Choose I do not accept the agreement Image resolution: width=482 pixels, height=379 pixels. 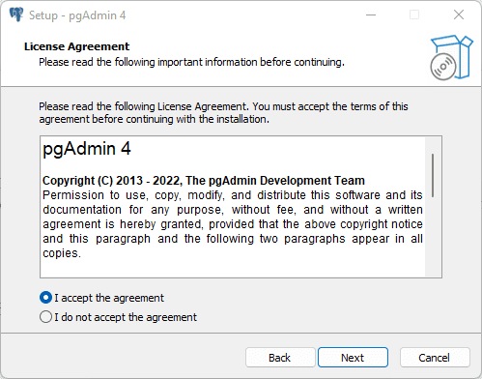45,317
